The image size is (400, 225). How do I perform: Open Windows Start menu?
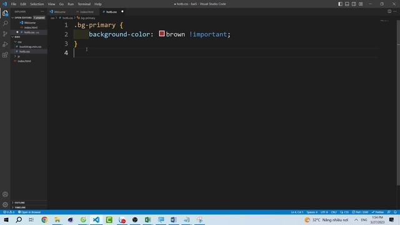click(x=6, y=219)
